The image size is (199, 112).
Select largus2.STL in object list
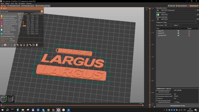coord(161,33)
